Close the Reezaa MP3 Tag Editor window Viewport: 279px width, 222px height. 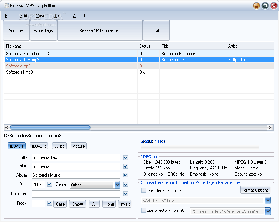274,6
